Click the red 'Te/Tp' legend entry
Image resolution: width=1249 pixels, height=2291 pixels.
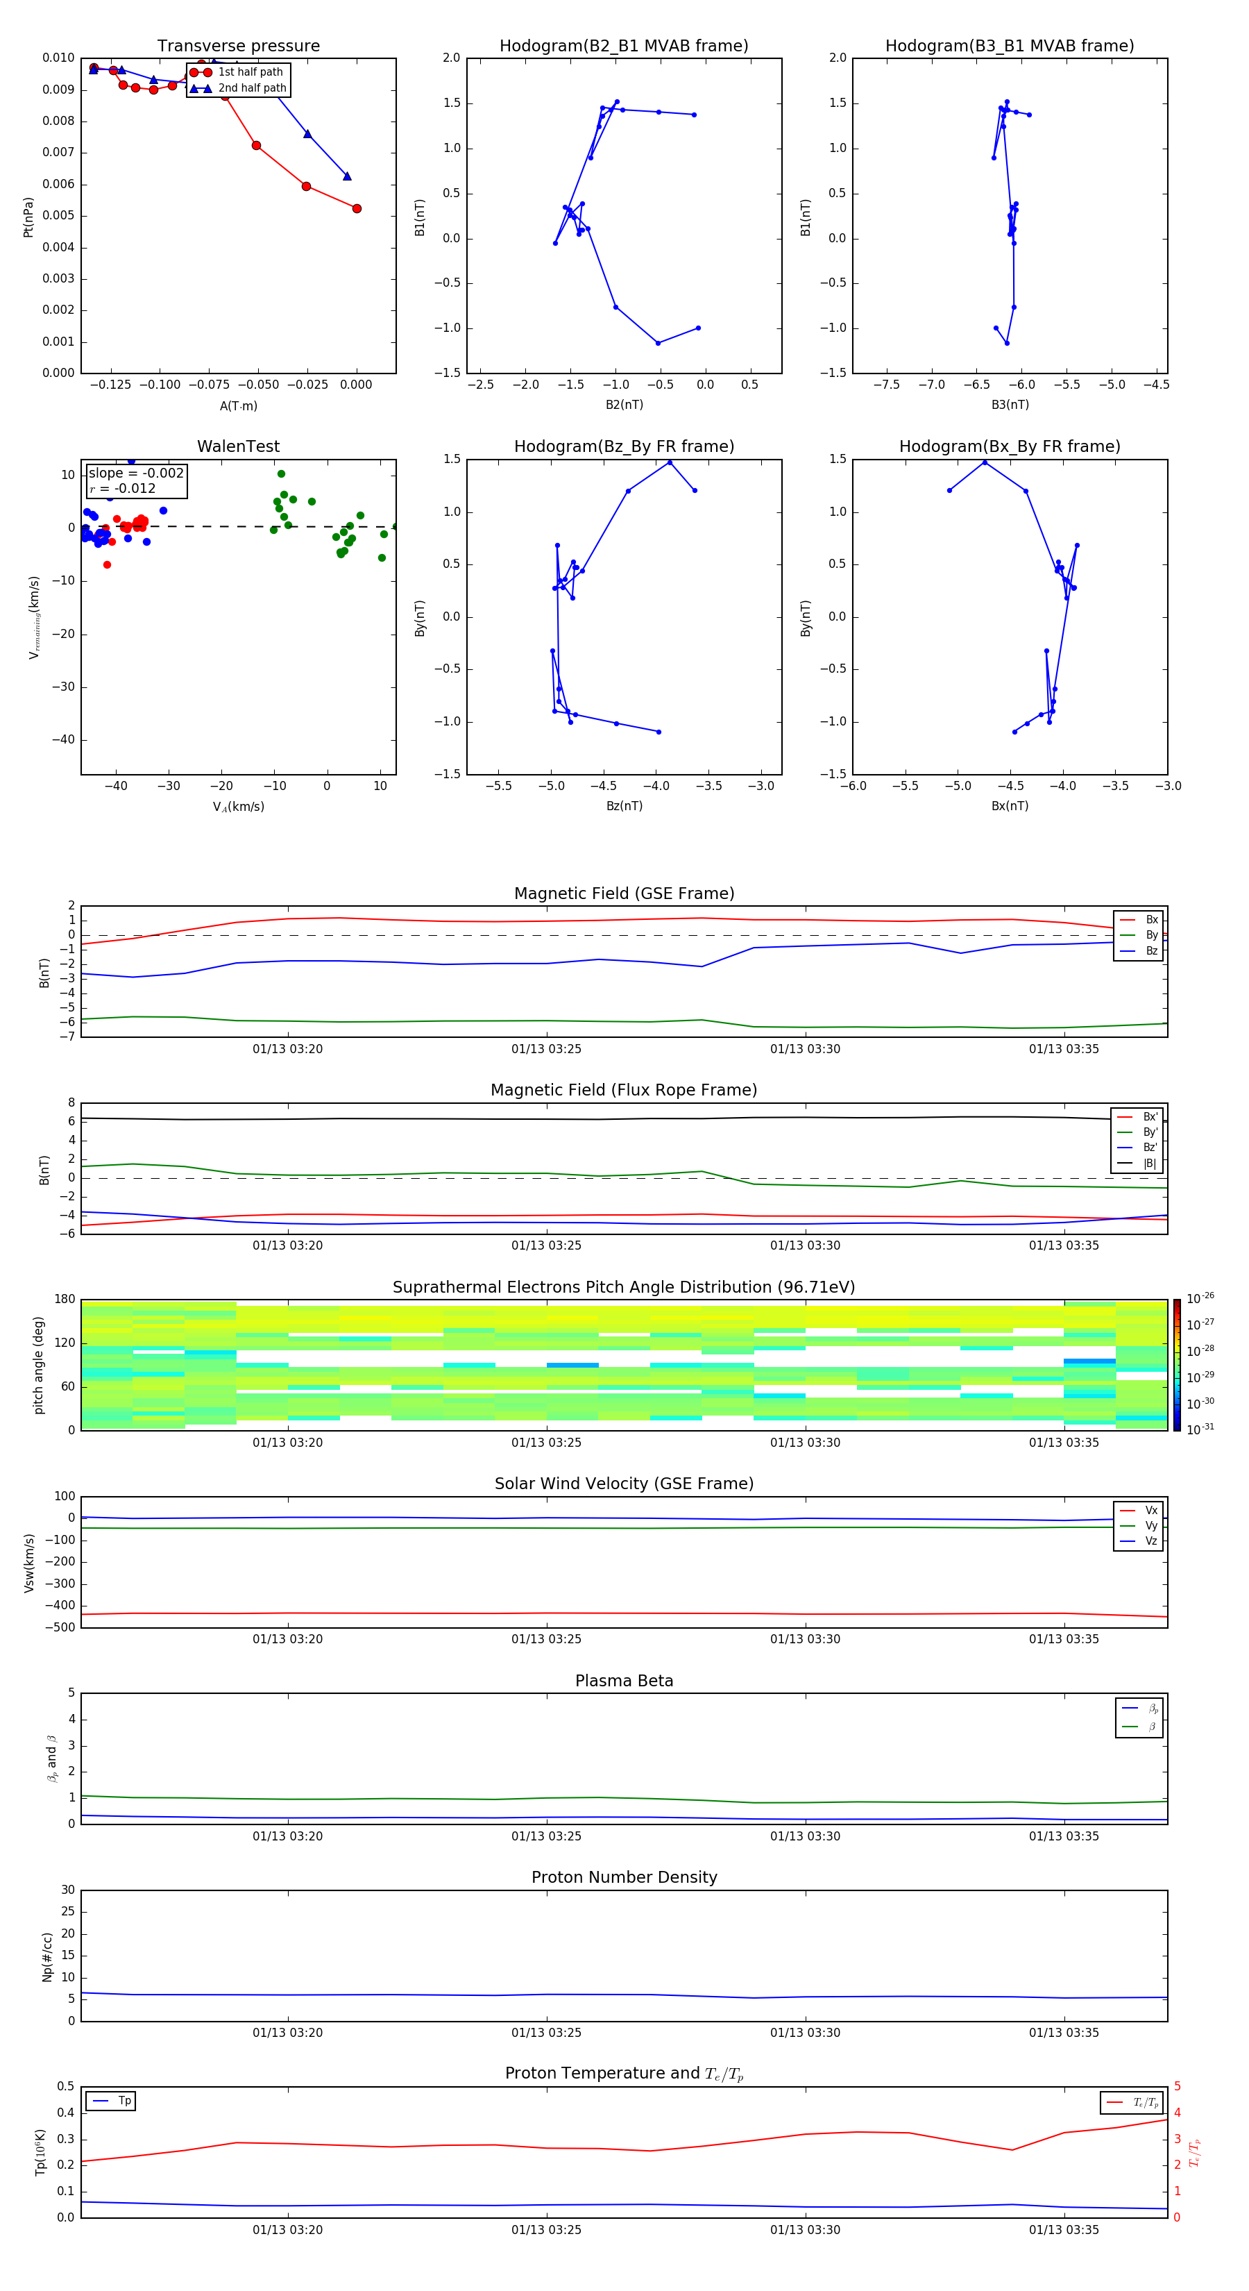(x=1132, y=2102)
